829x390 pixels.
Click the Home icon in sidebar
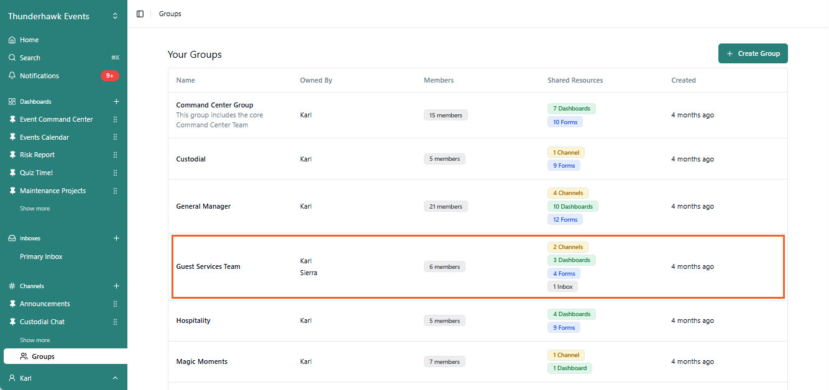(12, 40)
